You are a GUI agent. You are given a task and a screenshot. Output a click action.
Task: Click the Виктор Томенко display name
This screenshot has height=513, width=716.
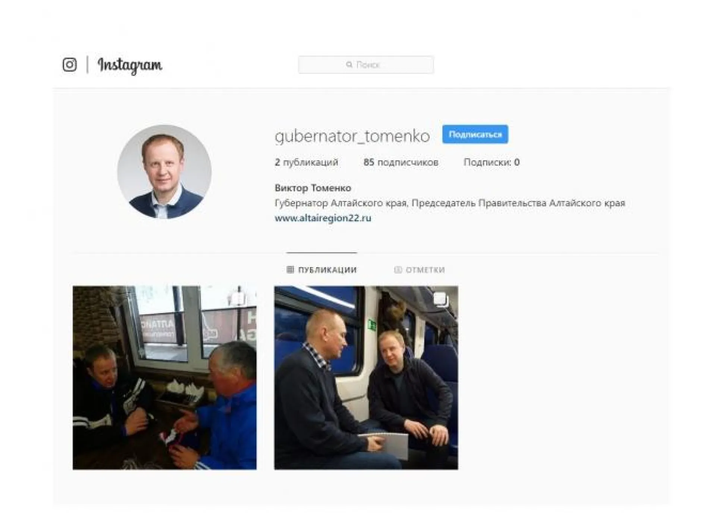[x=313, y=188]
